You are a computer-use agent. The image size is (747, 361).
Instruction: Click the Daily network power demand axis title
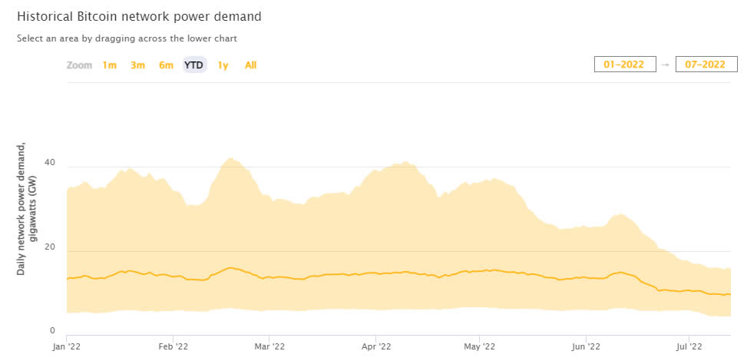pos(26,209)
